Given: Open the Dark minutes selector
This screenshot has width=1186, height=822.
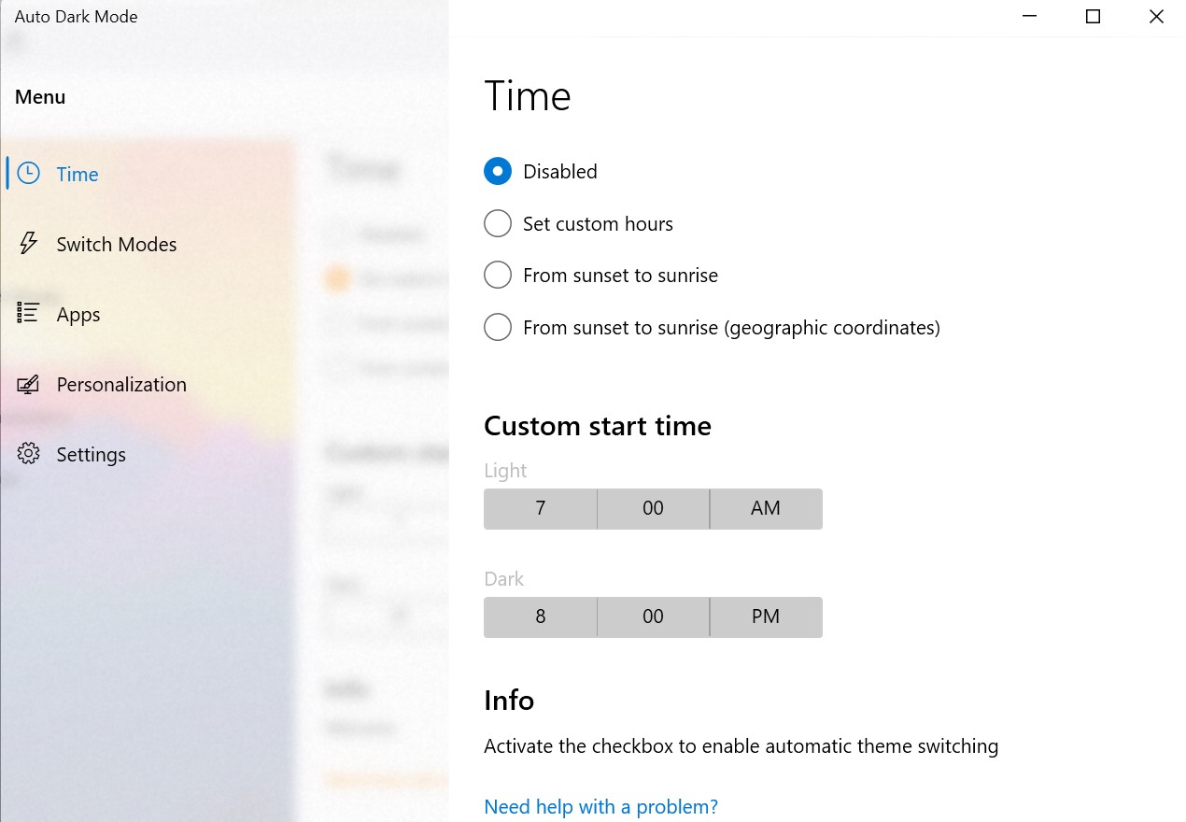Looking at the screenshot, I should click(653, 617).
